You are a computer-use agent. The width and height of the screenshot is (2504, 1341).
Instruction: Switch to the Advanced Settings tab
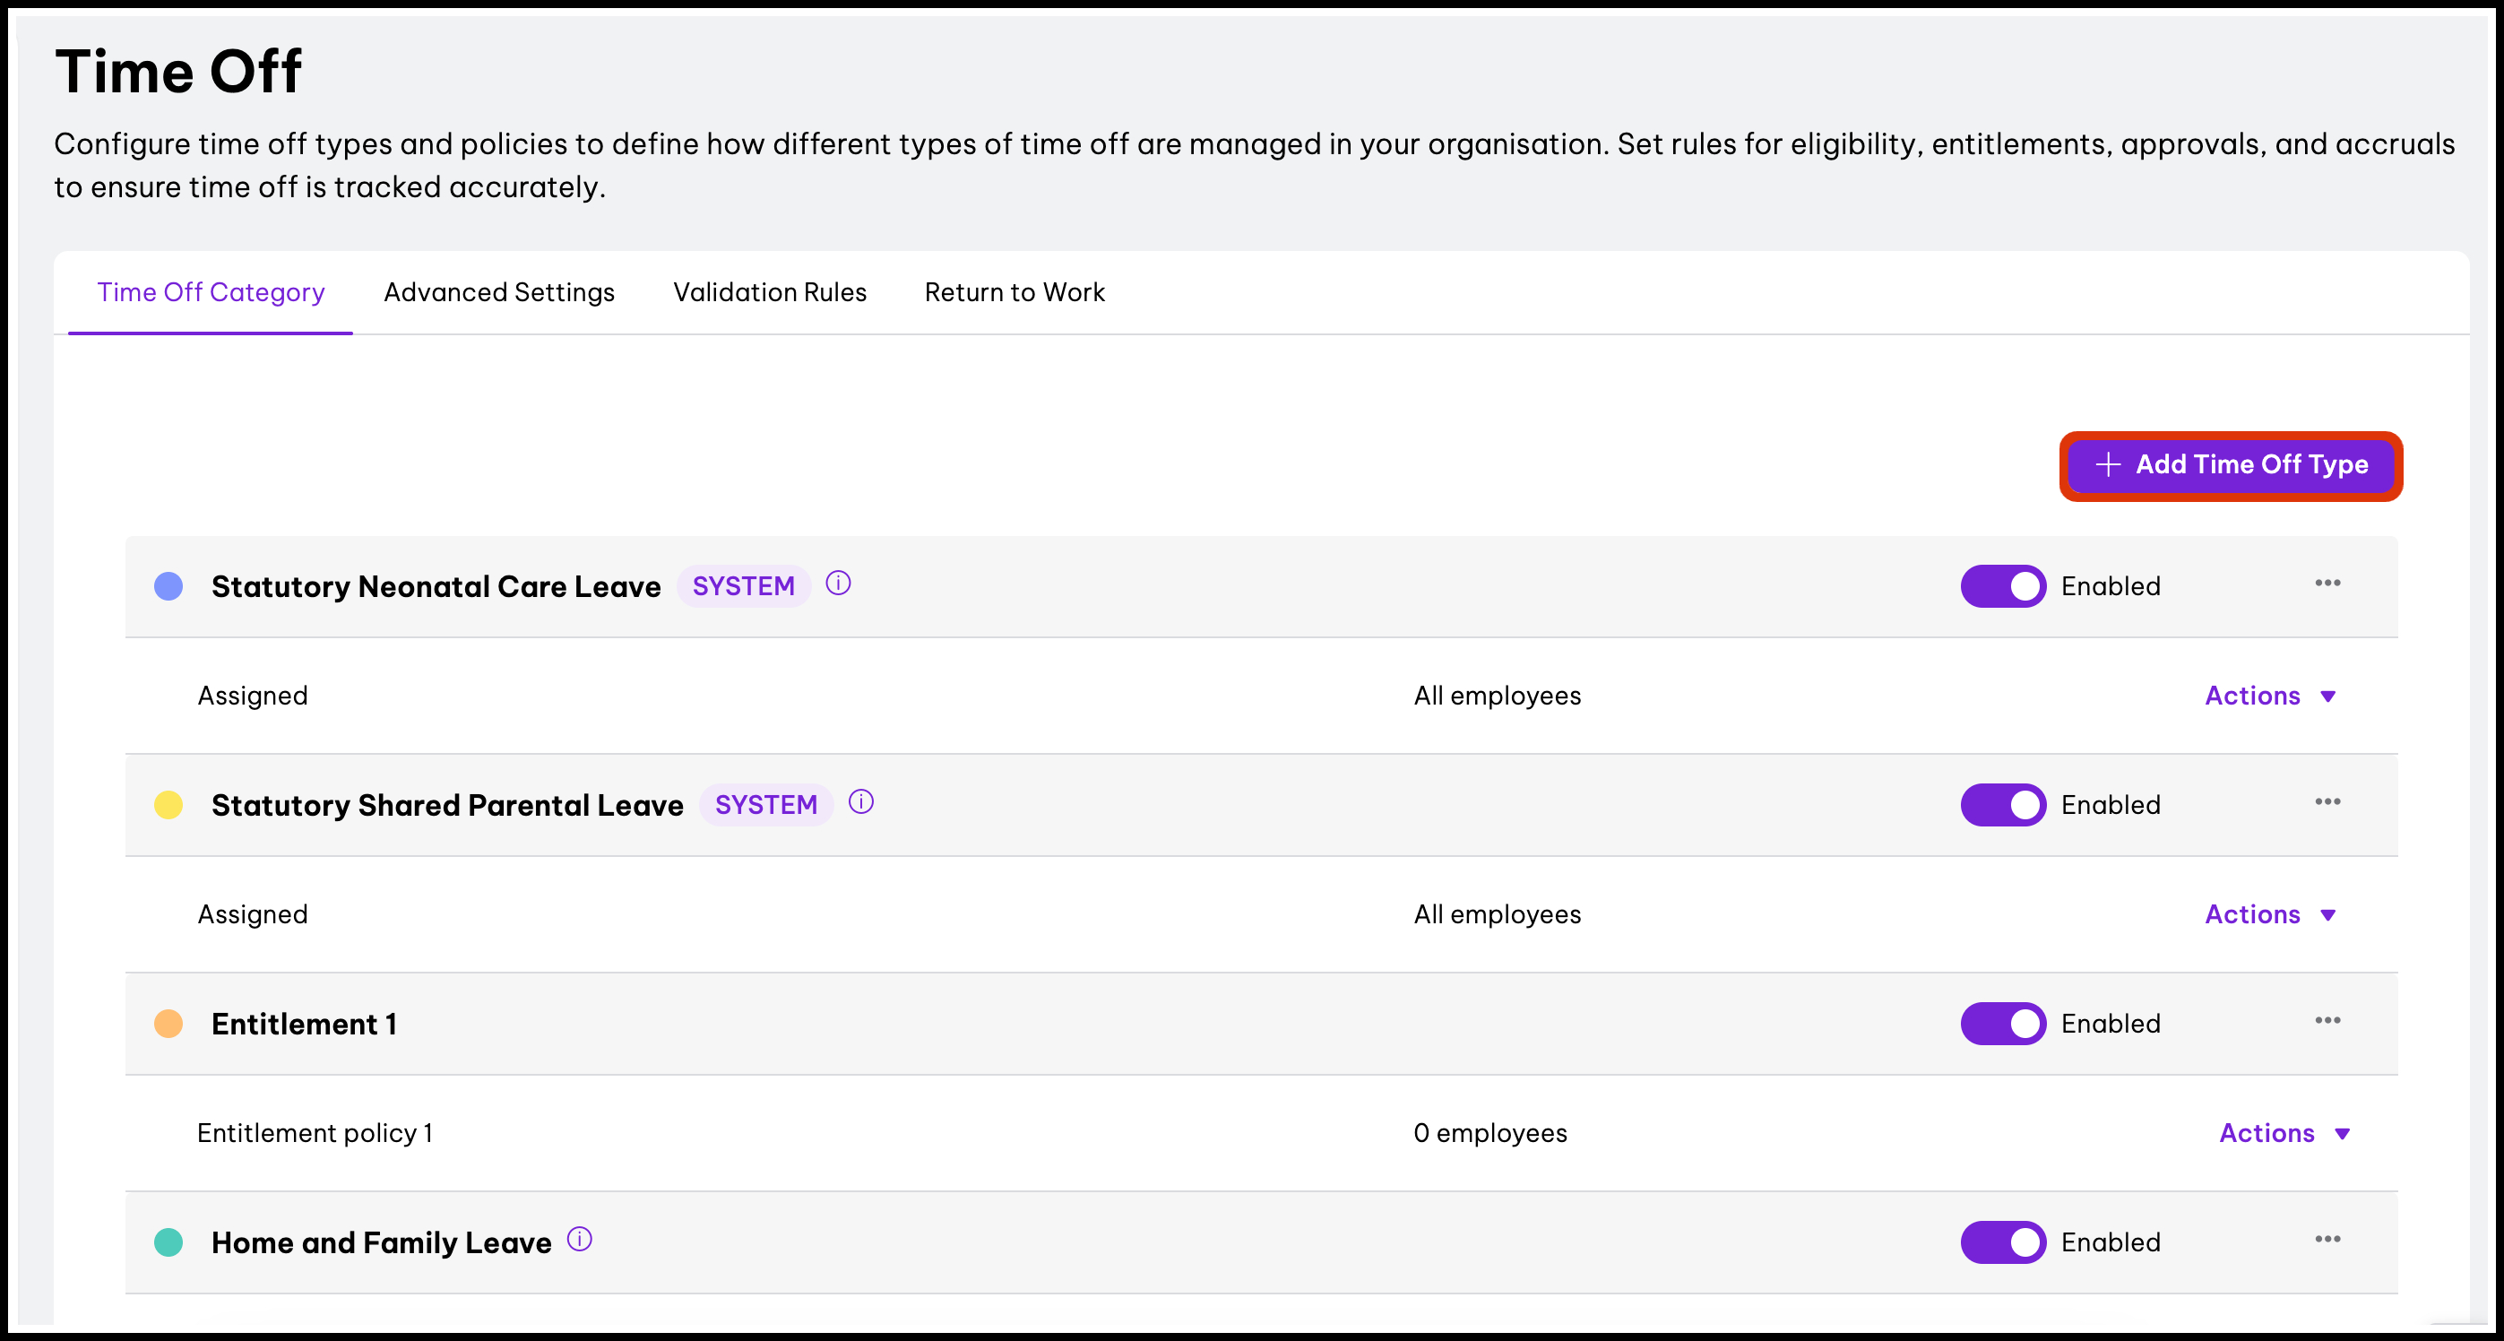[x=498, y=293]
